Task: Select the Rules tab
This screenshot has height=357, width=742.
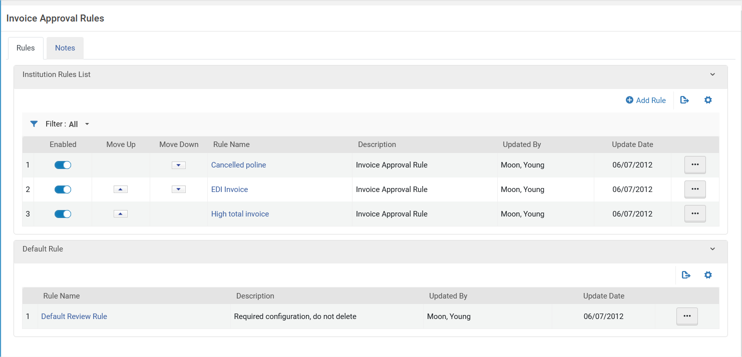Action: tap(26, 48)
